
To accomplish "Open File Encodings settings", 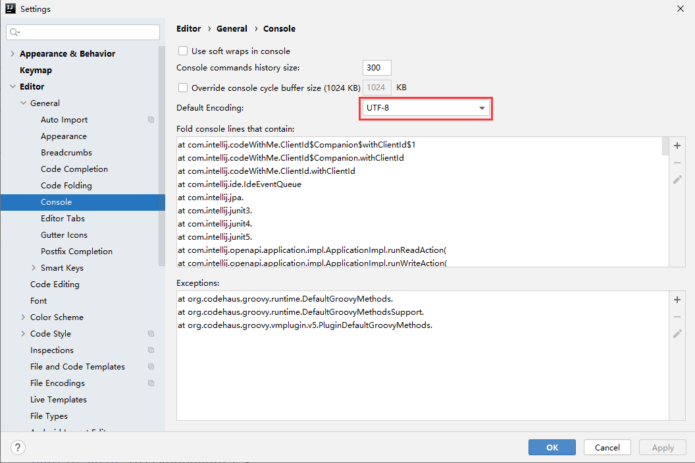I will point(58,383).
